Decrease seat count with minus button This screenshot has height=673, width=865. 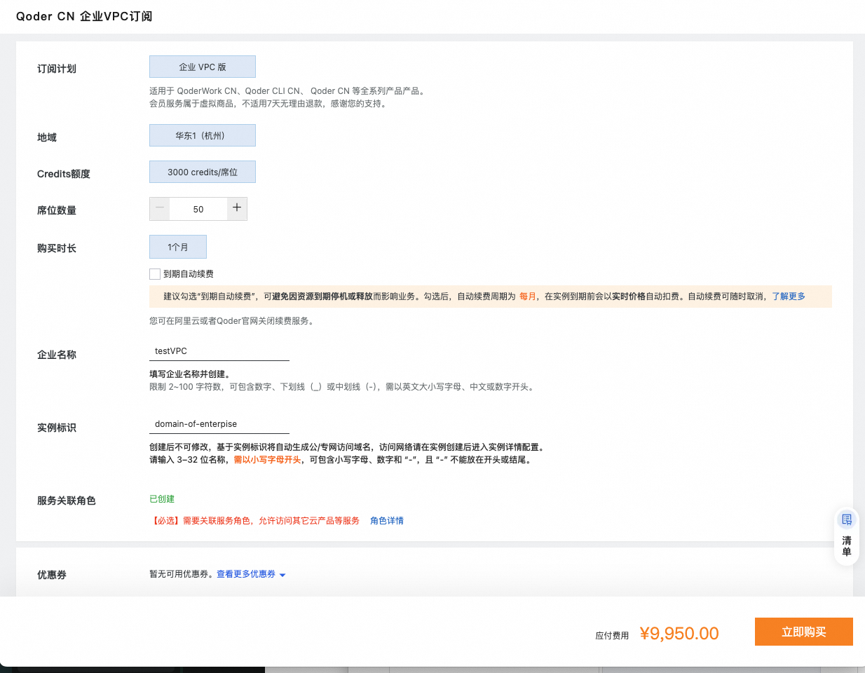160,208
